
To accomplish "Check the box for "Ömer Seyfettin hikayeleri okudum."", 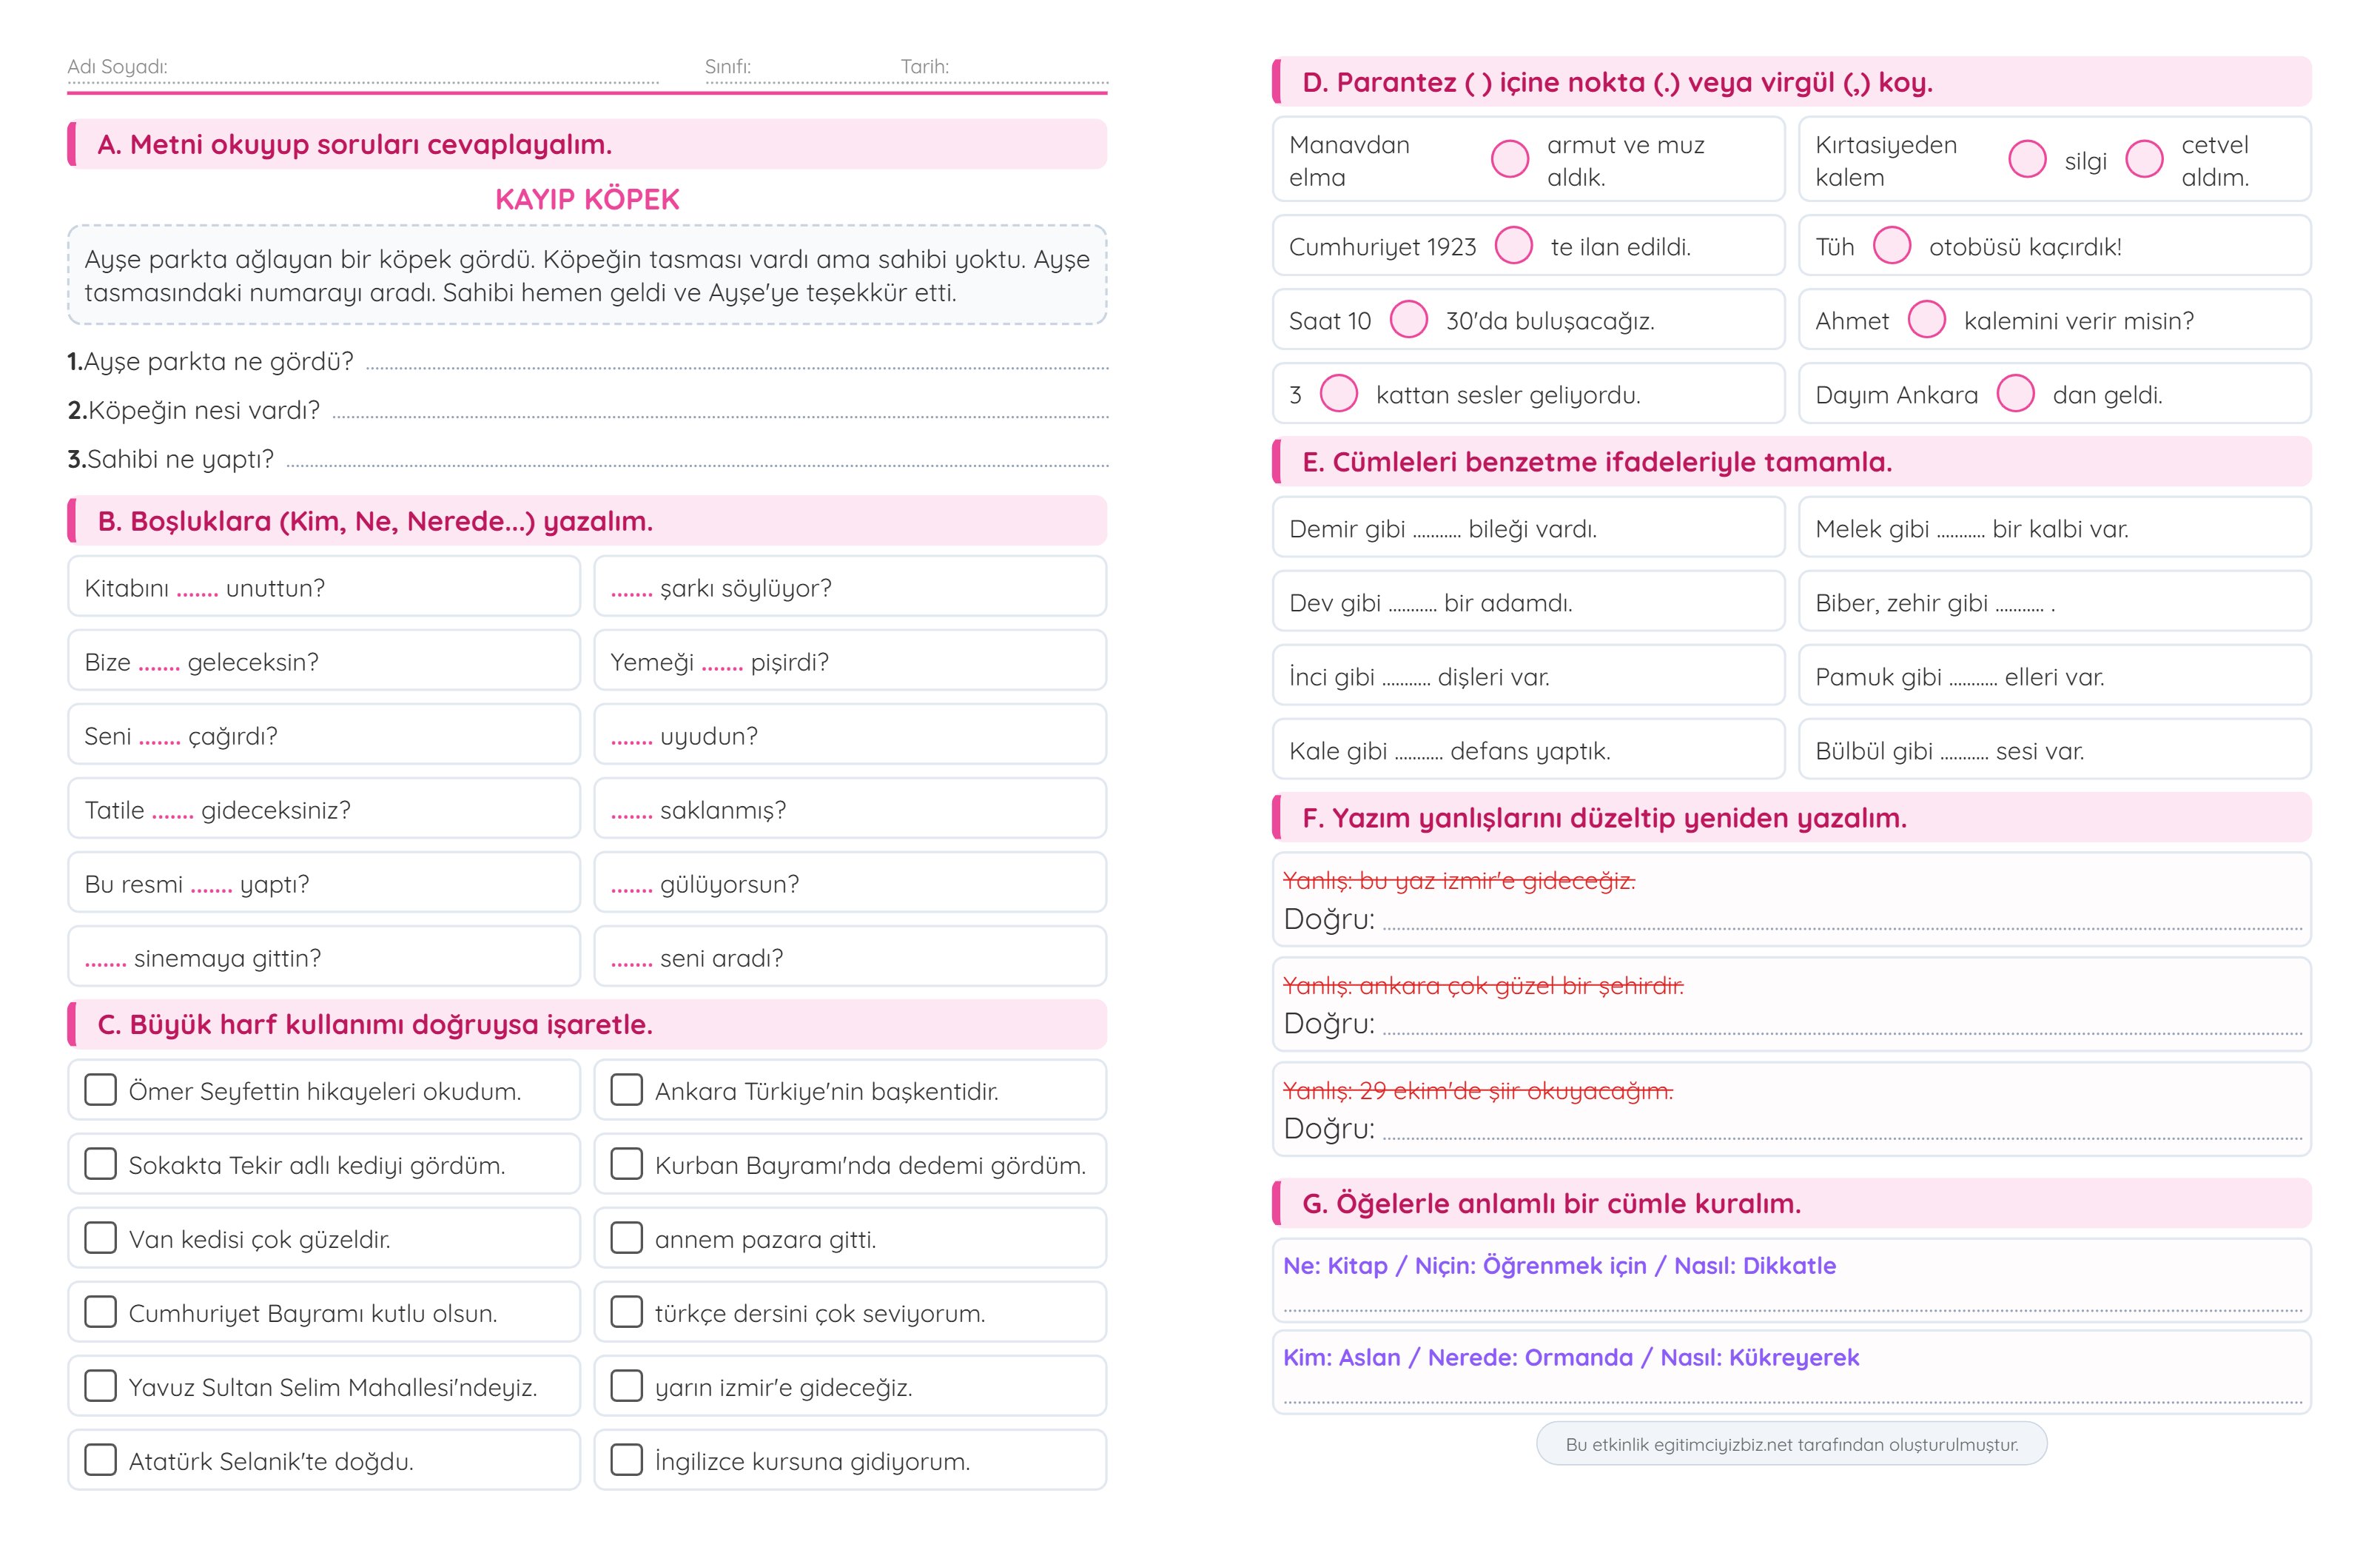I will click(x=100, y=1089).
